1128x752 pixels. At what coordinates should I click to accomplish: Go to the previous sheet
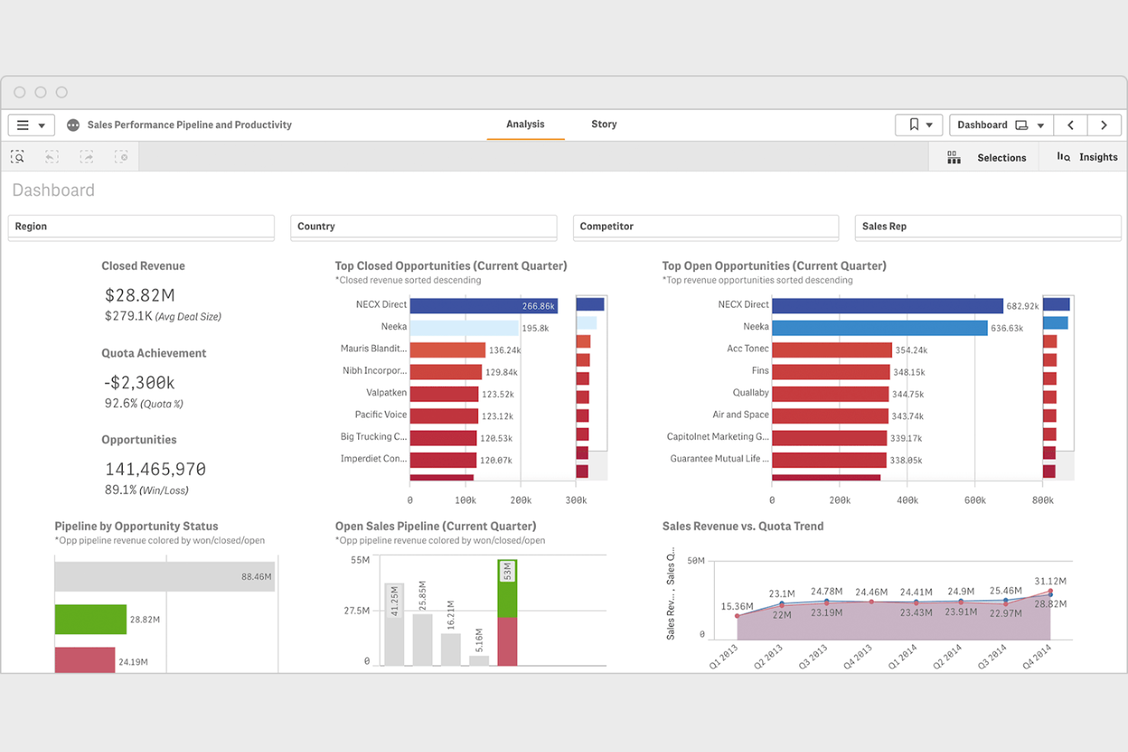(x=1070, y=125)
